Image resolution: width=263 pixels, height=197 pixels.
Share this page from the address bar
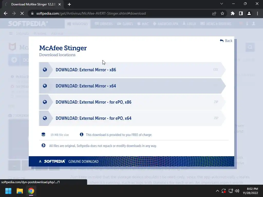(x=214, y=13)
